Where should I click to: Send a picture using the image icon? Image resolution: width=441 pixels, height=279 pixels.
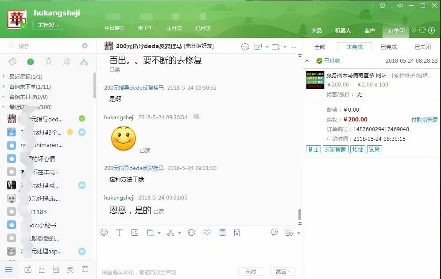coord(135,233)
